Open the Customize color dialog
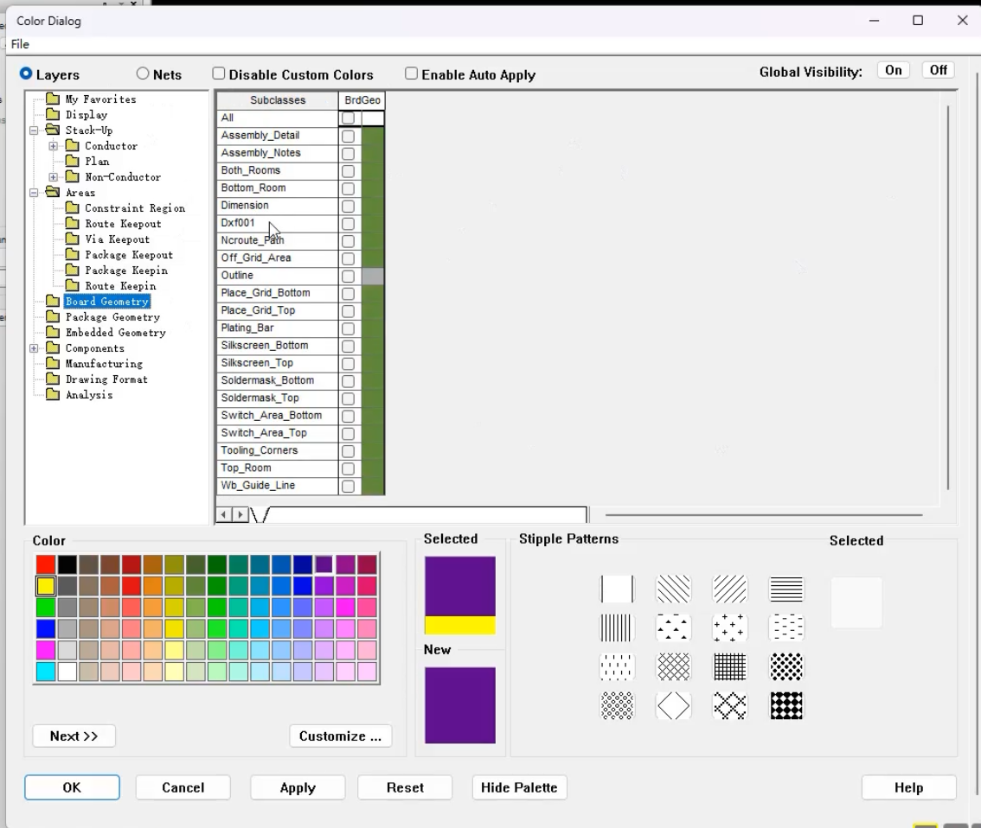Viewport: 981px width, 828px height. 340,736
